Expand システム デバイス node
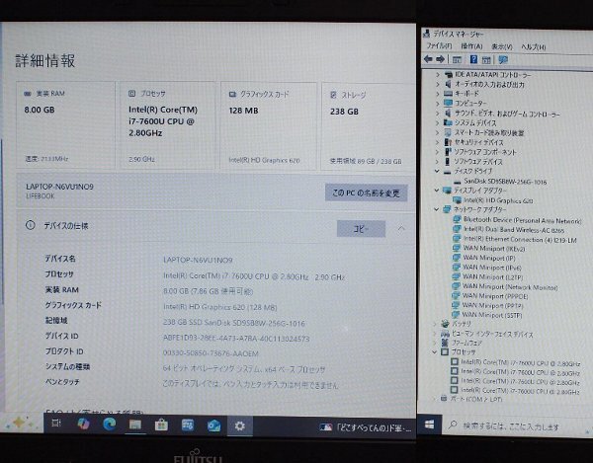Image resolution: width=593 pixels, height=463 pixels. (x=438, y=122)
